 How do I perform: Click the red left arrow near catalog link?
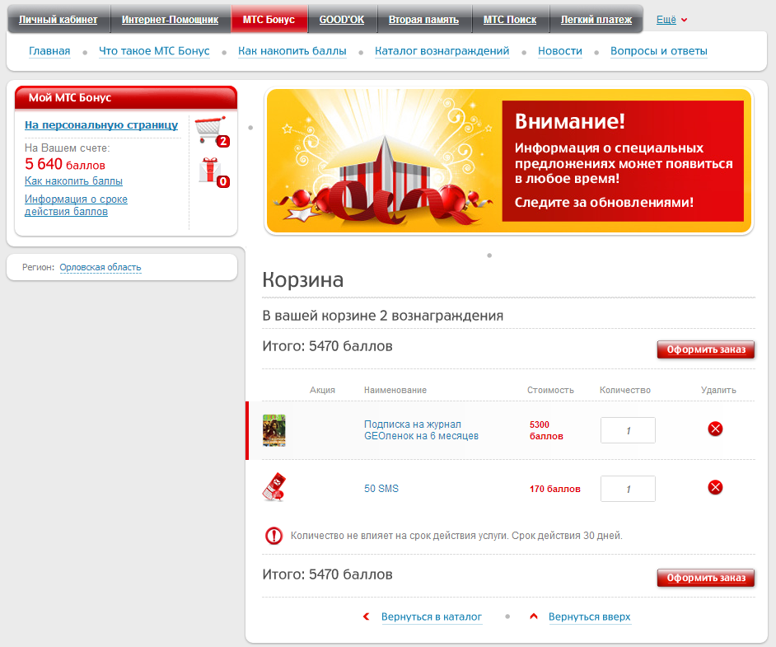point(367,617)
